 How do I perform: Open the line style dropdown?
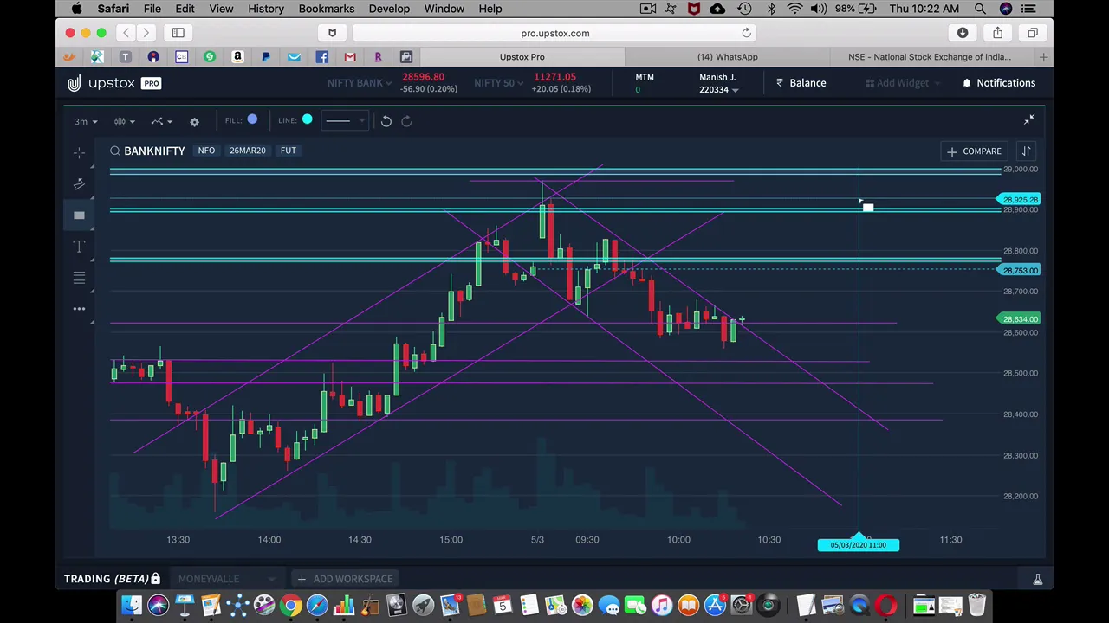point(344,121)
